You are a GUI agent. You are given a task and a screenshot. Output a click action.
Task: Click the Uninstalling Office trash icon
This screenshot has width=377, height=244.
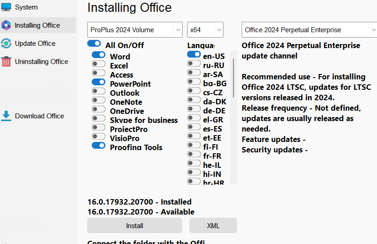coord(6,62)
